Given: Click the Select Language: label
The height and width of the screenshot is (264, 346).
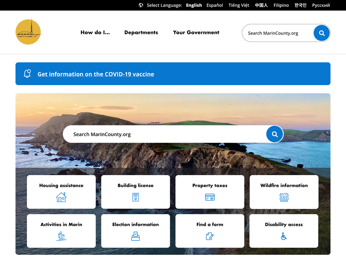Looking at the screenshot, I should tap(164, 5).
